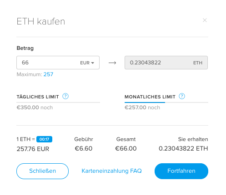This screenshot has height=195, width=226.
Task: Open the Karteneinzahlung FAQ link
Action: (x=111, y=171)
